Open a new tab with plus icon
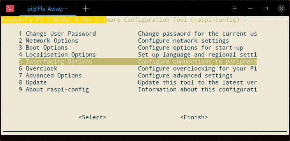This screenshot has height=141, width=290. (85, 9)
